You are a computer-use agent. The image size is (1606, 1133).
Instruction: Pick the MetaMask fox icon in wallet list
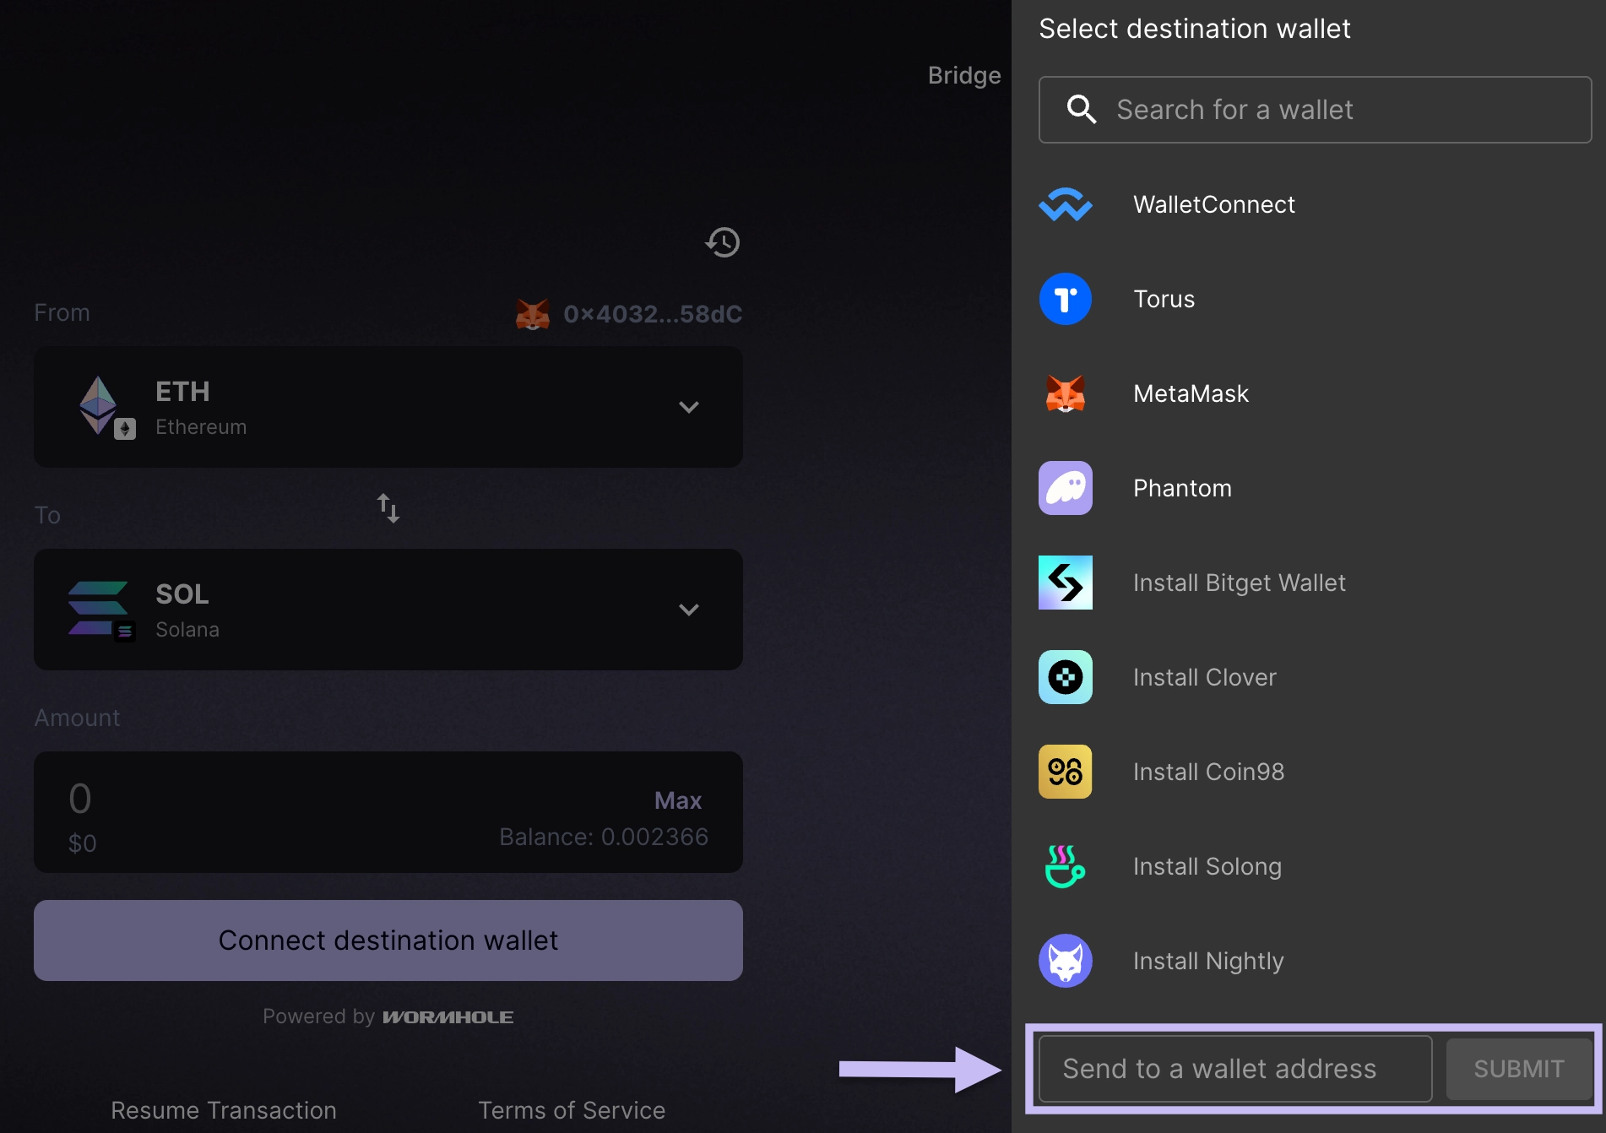[x=1065, y=393]
